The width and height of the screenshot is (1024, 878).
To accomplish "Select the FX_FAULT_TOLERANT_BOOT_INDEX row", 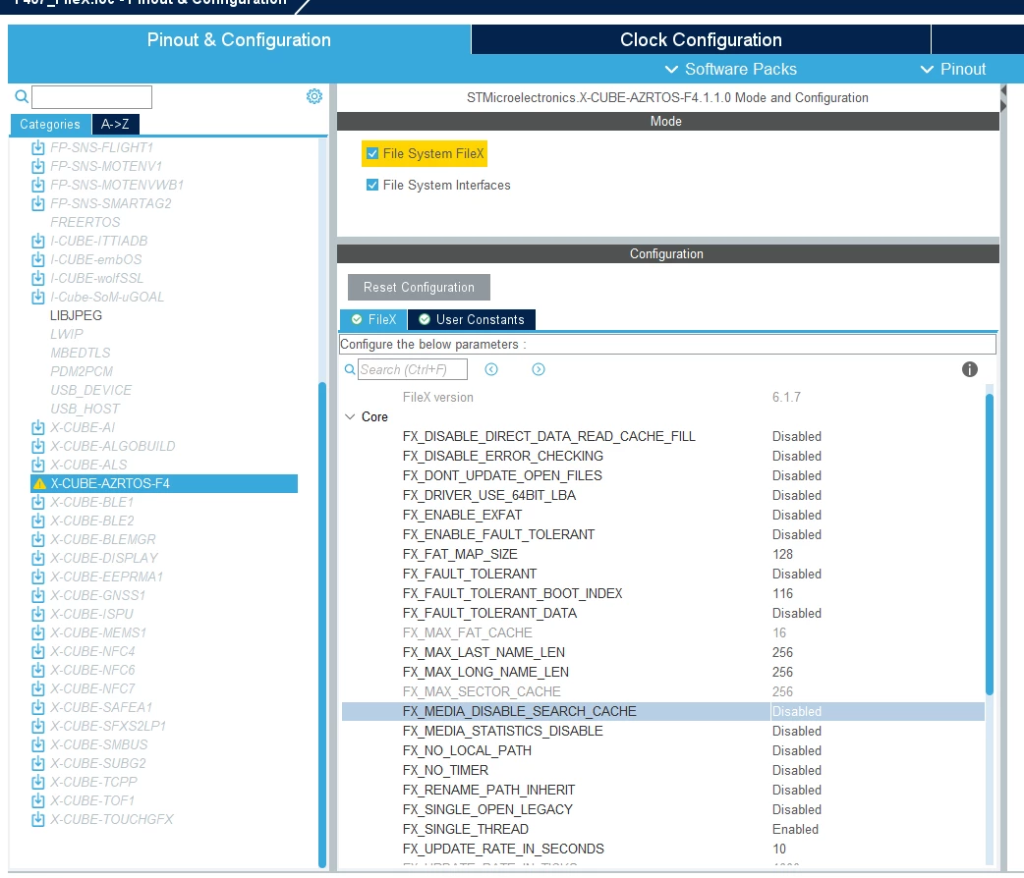I will click(x=663, y=593).
